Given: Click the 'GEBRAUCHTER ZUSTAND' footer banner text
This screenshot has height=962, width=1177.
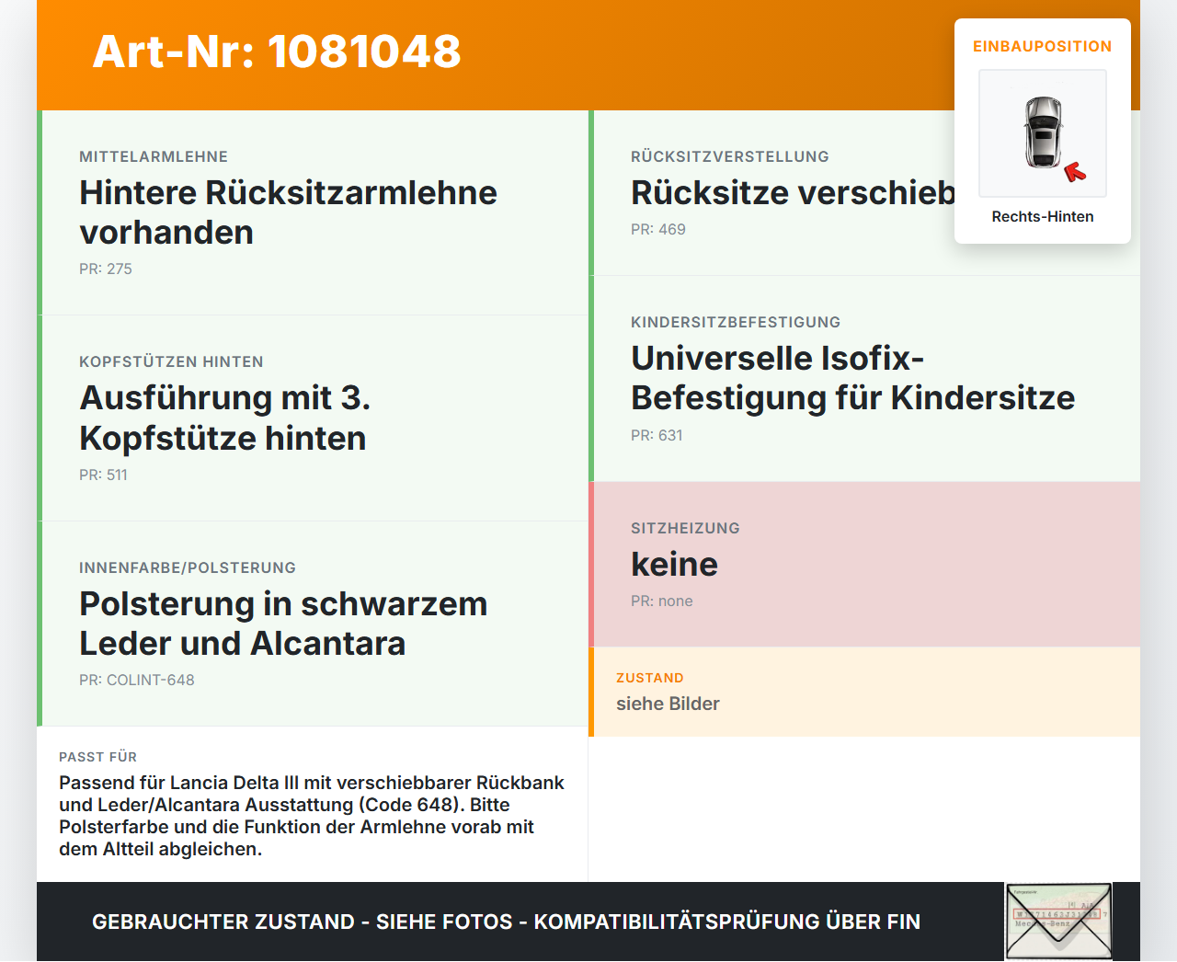Looking at the screenshot, I should [506, 922].
